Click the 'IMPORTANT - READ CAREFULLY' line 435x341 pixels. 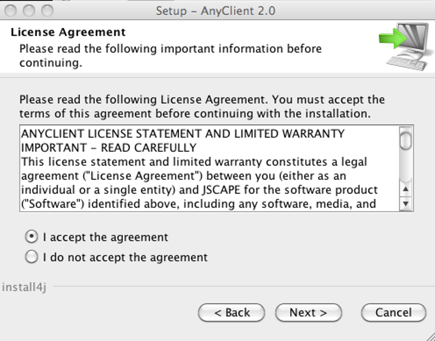click(109, 147)
